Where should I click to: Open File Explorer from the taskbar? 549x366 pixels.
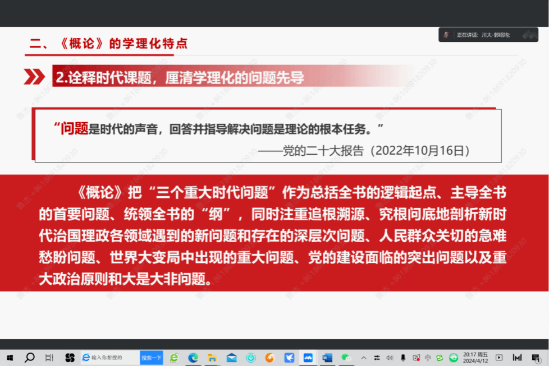[212, 358]
